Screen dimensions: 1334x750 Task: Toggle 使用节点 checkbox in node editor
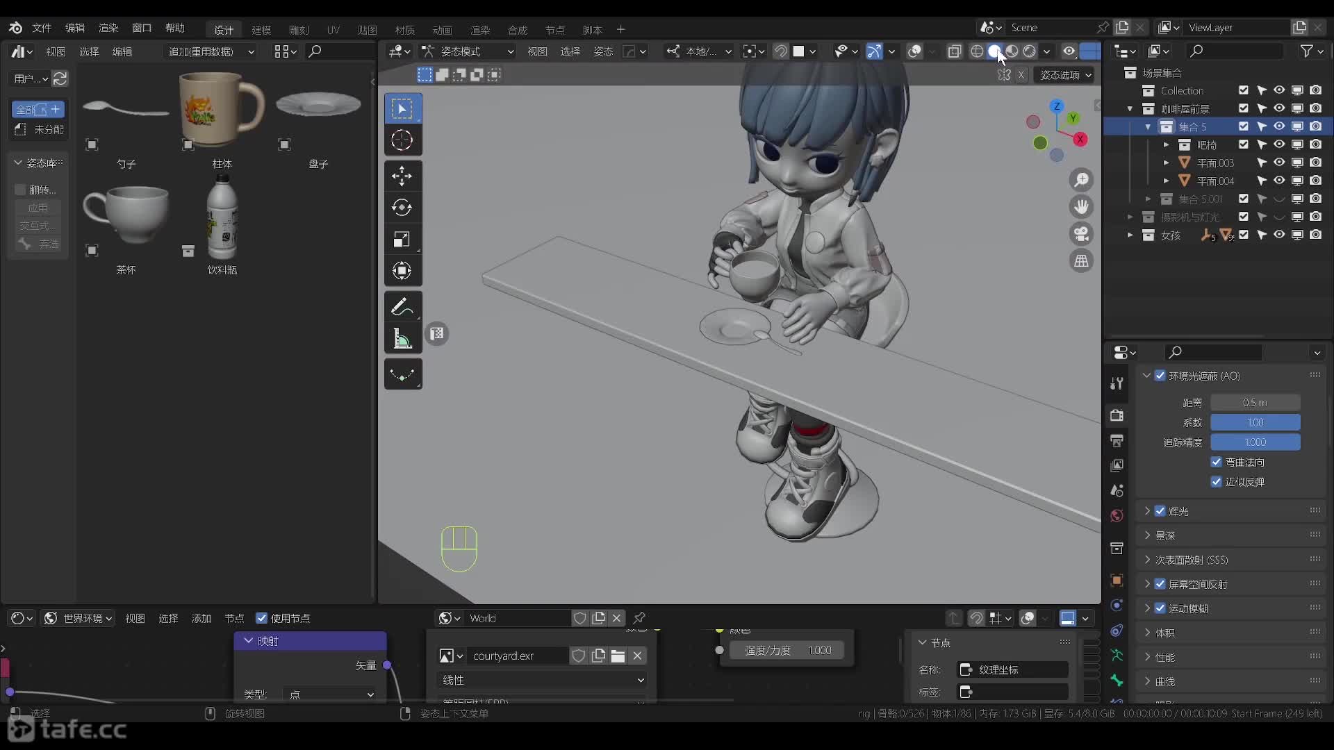click(262, 618)
